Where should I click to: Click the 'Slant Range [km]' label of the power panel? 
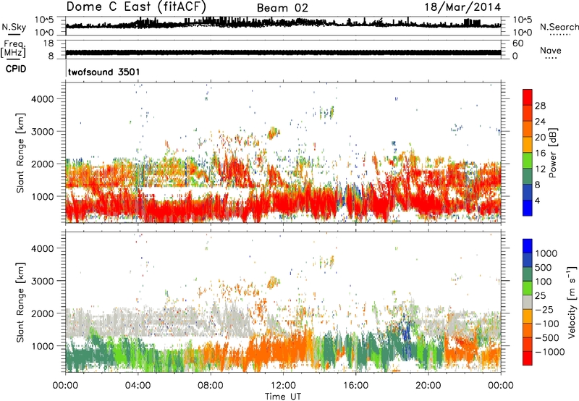tap(20, 153)
